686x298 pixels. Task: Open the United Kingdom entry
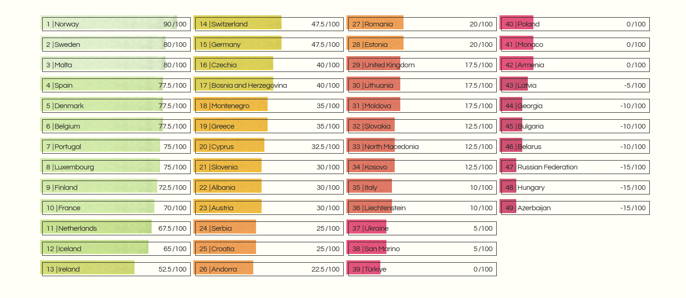423,65
